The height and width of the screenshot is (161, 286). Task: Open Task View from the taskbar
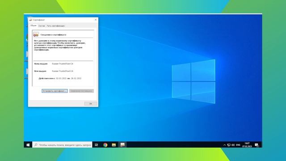(97, 145)
